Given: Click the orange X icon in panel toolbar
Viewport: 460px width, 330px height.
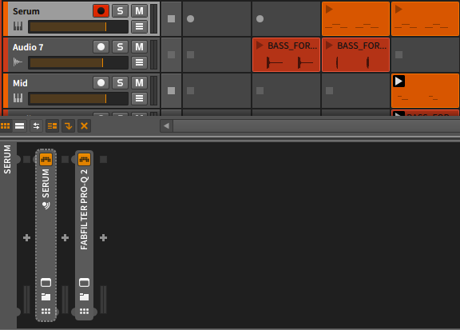Looking at the screenshot, I should click(x=84, y=126).
